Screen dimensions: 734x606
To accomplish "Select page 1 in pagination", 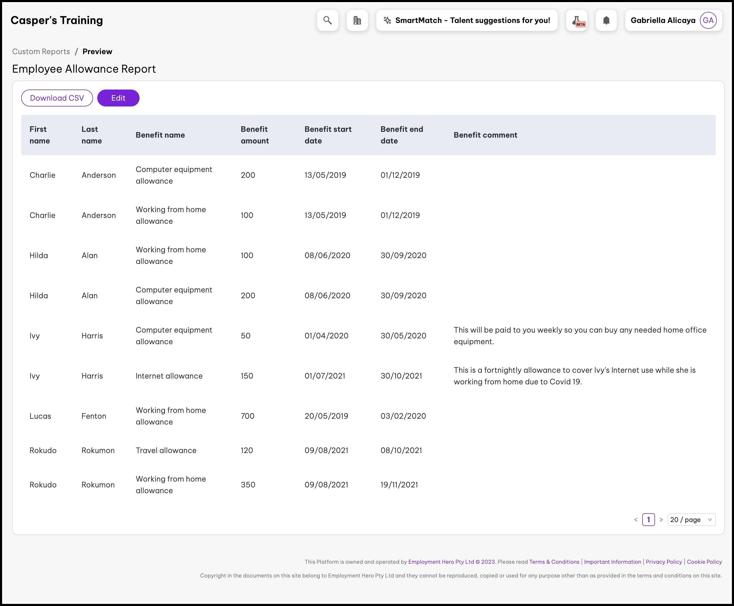I will 648,520.
